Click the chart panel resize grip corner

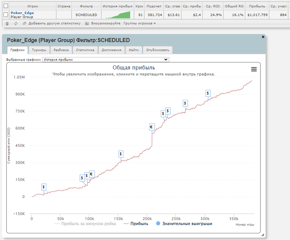(263, 235)
